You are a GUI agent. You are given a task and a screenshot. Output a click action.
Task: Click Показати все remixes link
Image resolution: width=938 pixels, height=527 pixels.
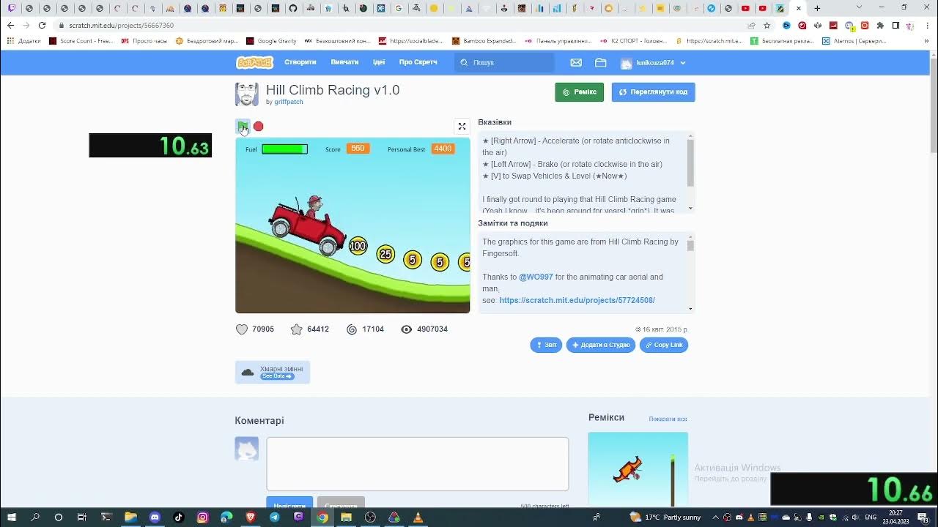(668, 419)
